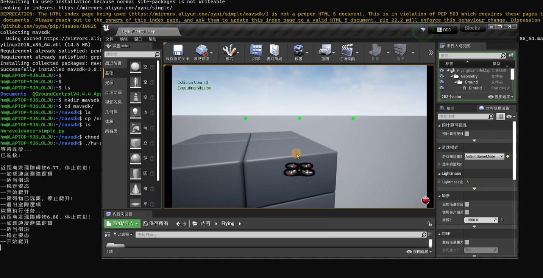Enable the override world gravity (重载场景重力) checkbox
Screen dimensions: 543x278
point(467,242)
